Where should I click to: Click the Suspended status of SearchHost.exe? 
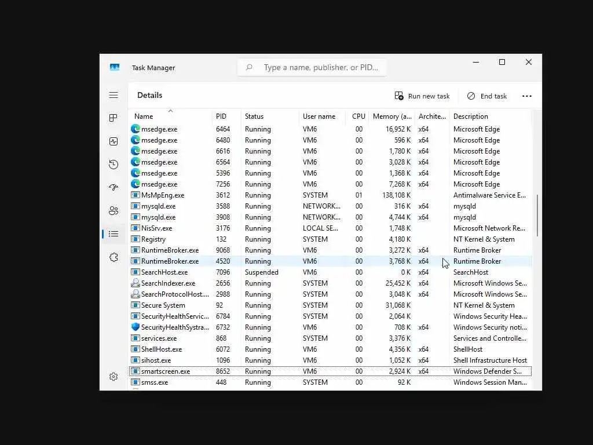tap(261, 272)
